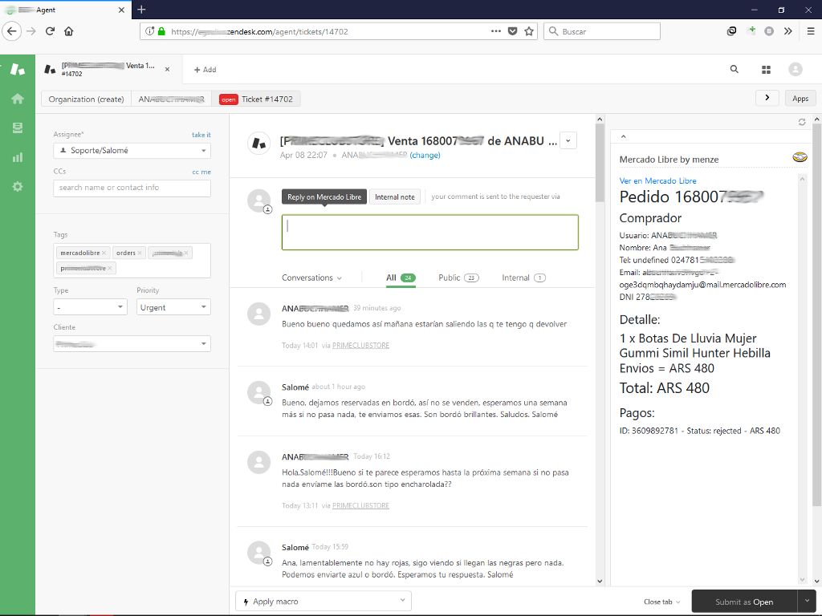The width and height of the screenshot is (822, 616).
Task: Open the Ver en Mercado Libre link
Action: coord(657,180)
